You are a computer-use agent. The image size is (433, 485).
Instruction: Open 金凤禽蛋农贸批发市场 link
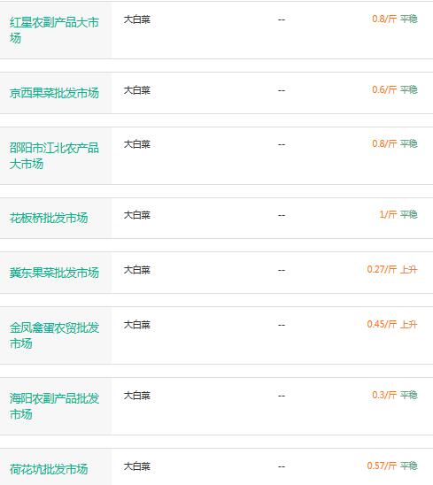(x=54, y=335)
